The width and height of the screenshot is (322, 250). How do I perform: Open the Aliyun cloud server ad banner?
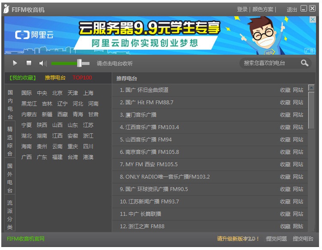point(160,35)
